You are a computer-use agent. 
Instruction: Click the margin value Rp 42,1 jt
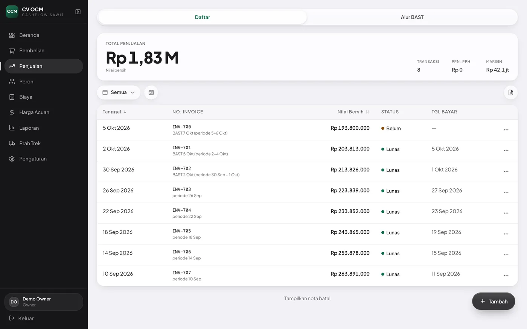(x=498, y=70)
